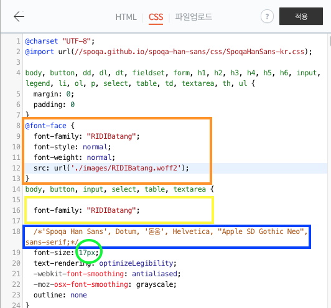The width and height of the screenshot is (331, 308).
Task: Click the @charset "UTF-8" line
Action: pyautogui.click(x=60, y=41)
